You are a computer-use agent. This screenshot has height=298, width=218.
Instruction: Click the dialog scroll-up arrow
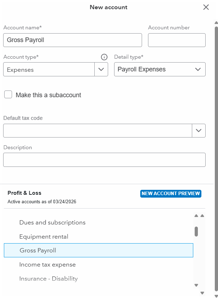tap(216, 23)
